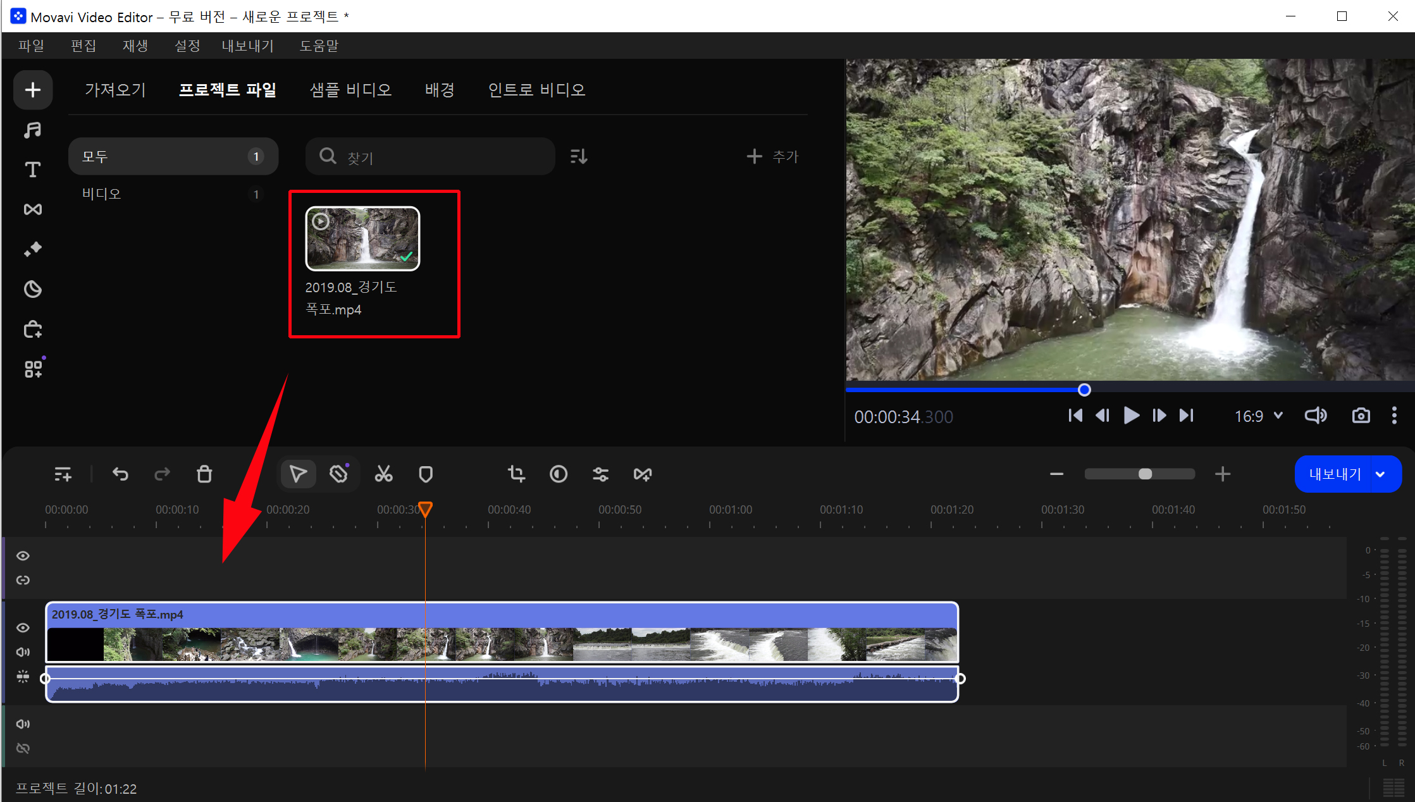
Task: Toggle visibility of the overlay track
Action: click(23, 555)
